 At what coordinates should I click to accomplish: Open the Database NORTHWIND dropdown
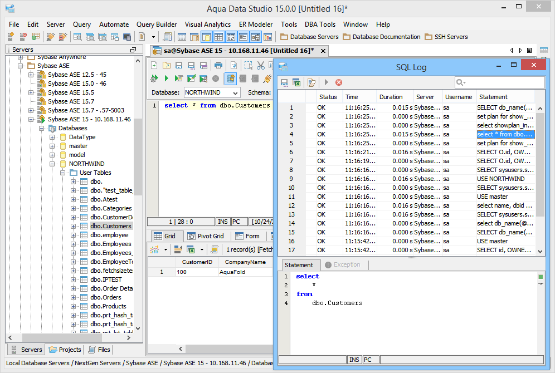[x=235, y=92]
